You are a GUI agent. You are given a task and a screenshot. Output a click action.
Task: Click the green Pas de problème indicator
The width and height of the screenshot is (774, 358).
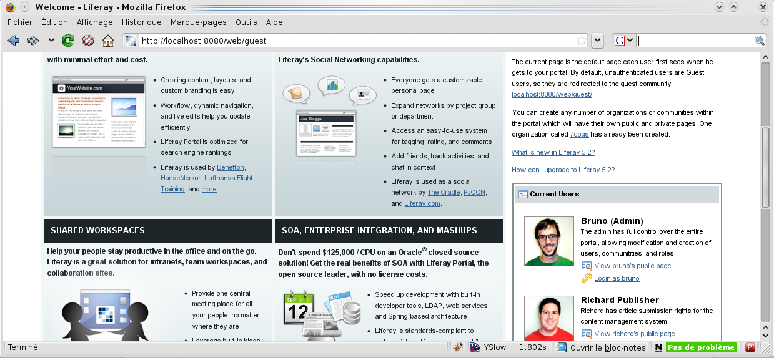pyautogui.click(x=701, y=347)
